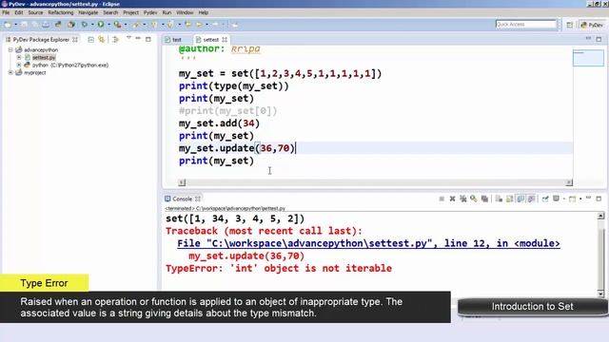609x342 pixels.
Task: Select the PyDev Package Explorer tab
Action: [x=41, y=40]
